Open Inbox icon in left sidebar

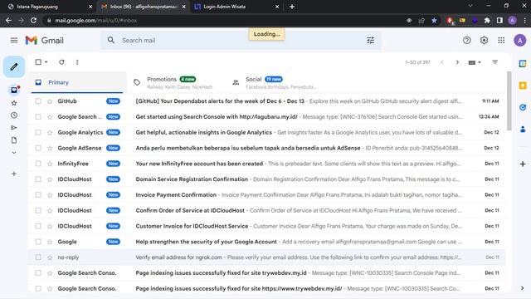pyautogui.click(x=14, y=90)
